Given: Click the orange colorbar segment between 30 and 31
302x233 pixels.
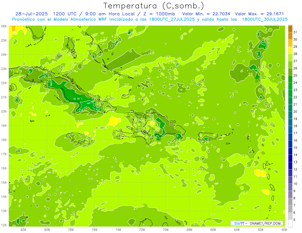Looking at the screenshot, I should click(290, 36).
